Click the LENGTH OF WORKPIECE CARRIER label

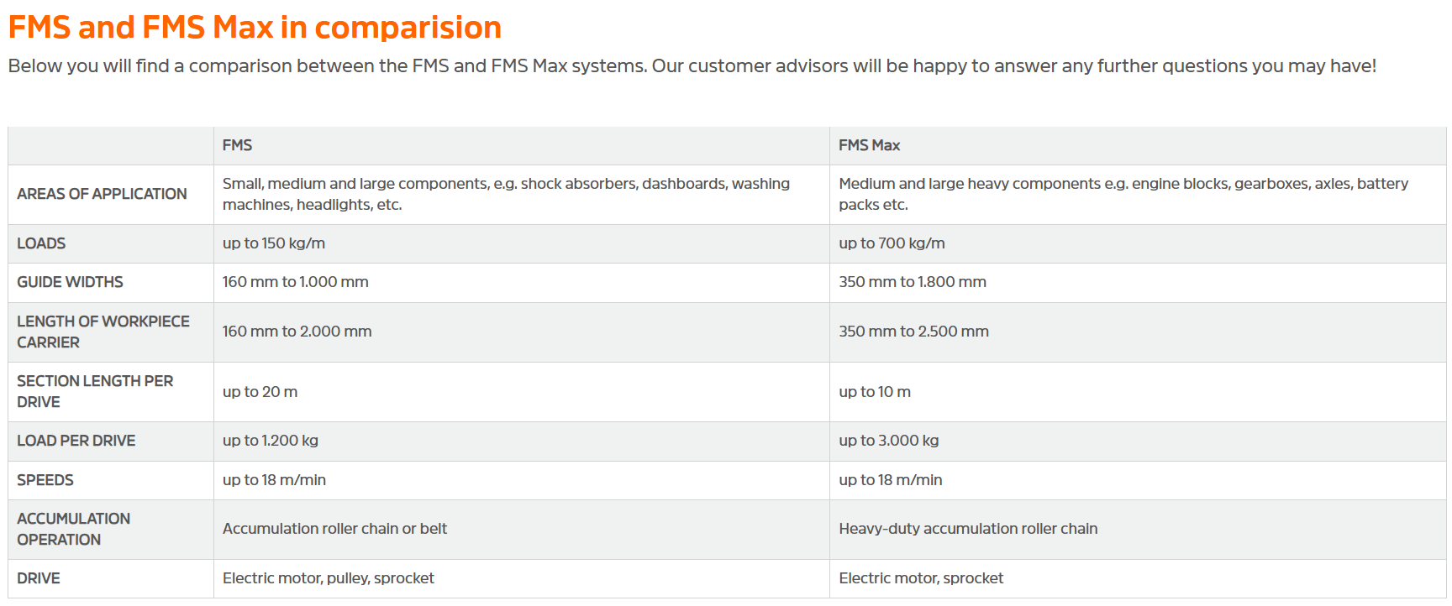click(103, 332)
